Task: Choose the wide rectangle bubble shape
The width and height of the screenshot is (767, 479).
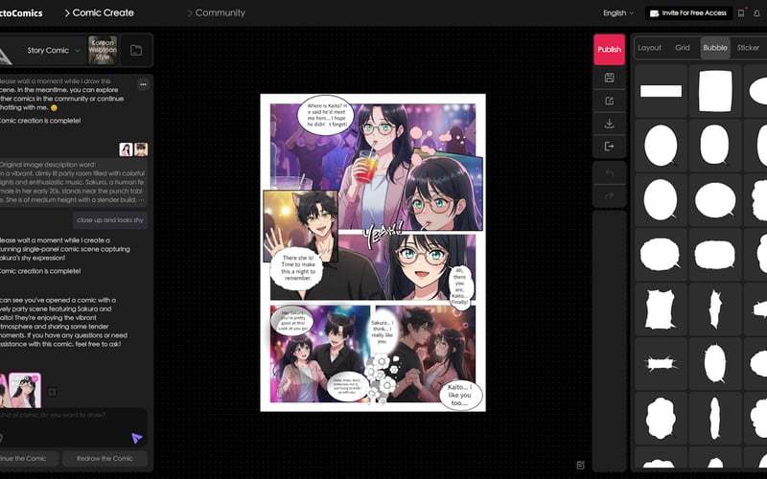Action: (x=661, y=91)
